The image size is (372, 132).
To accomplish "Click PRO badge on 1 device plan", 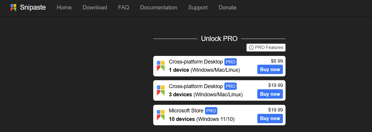I will [x=231, y=62].
